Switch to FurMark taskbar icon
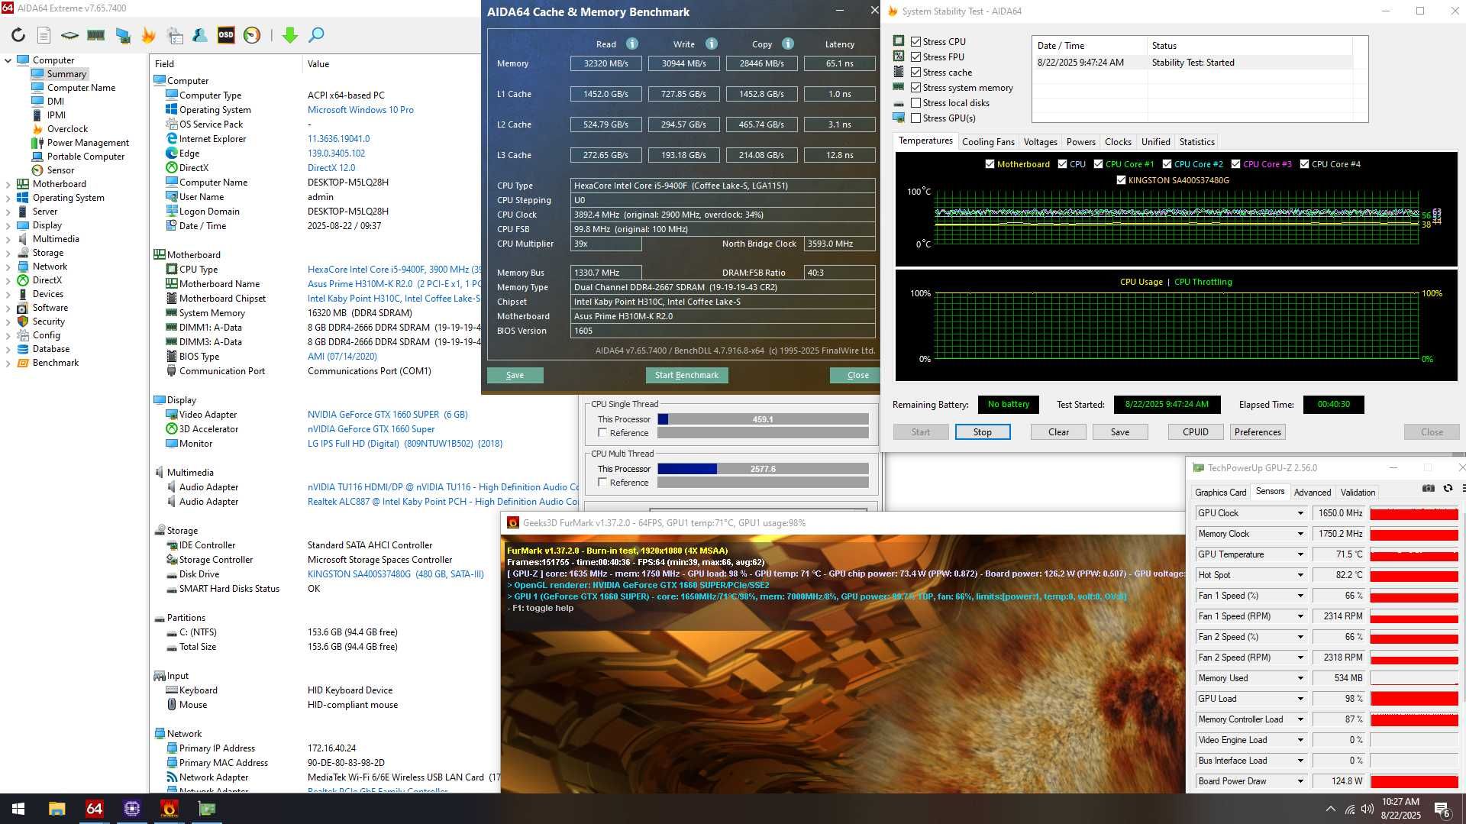Image resolution: width=1466 pixels, height=824 pixels. point(170,809)
